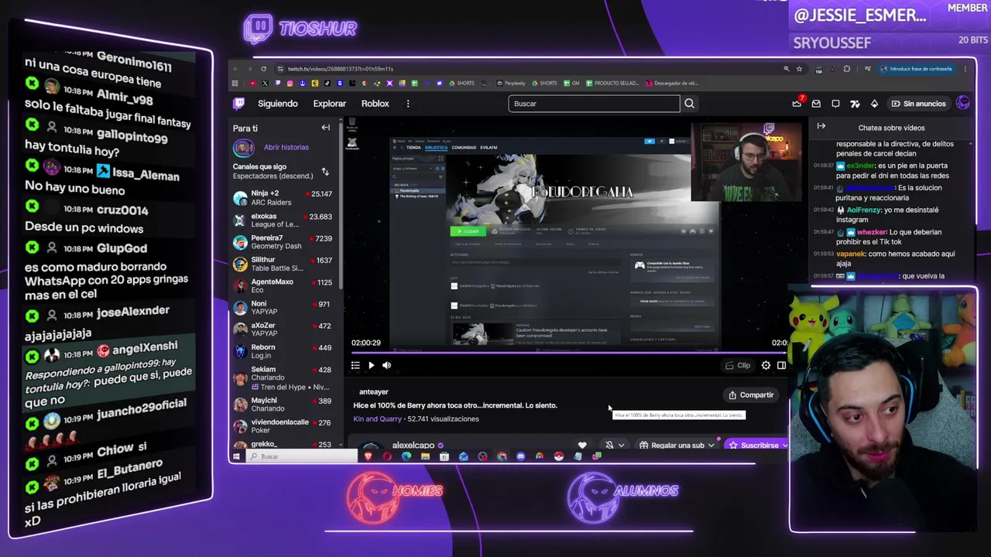Bookmark this page with star icon

(x=799, y=69)
